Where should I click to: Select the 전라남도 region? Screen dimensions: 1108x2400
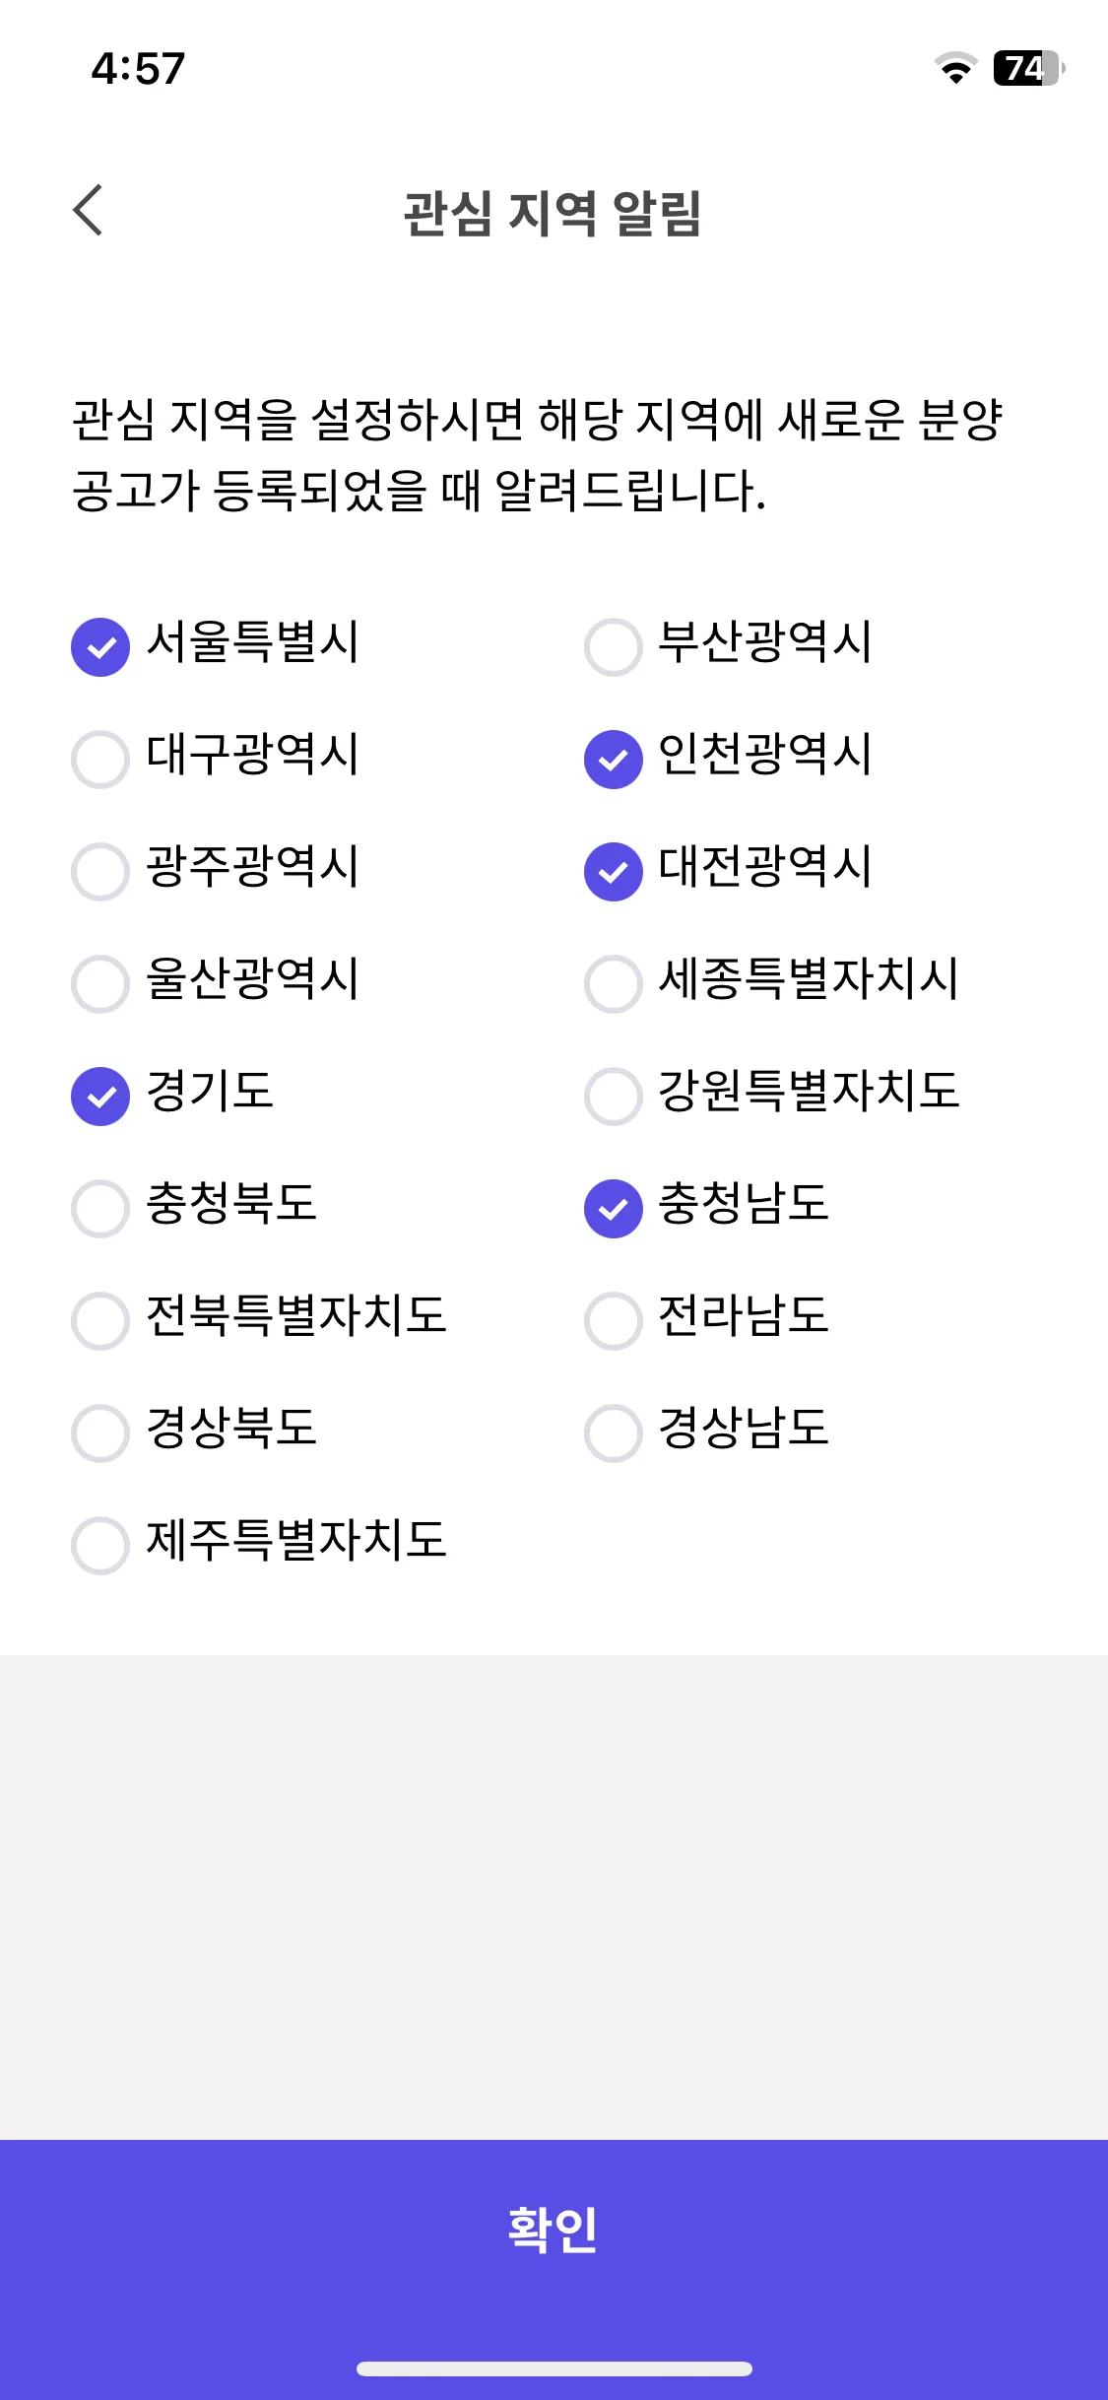(x=614, y=1321)
